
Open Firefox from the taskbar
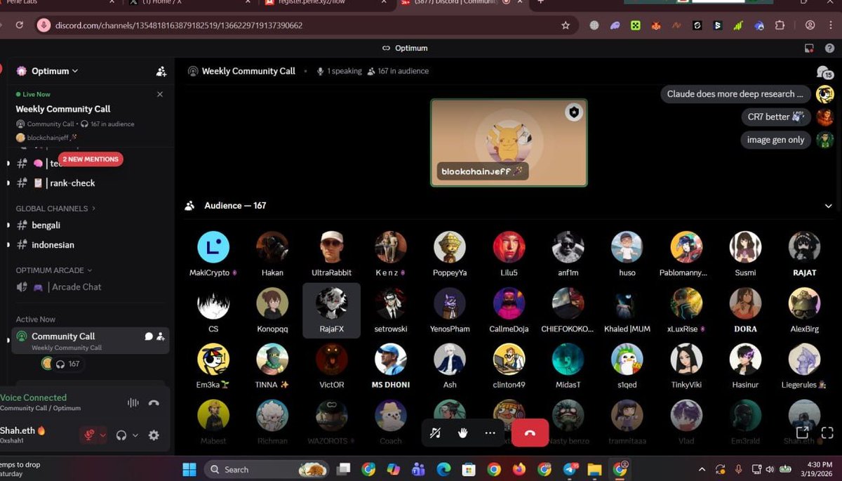pyautogui.click(x=519, y=469)
